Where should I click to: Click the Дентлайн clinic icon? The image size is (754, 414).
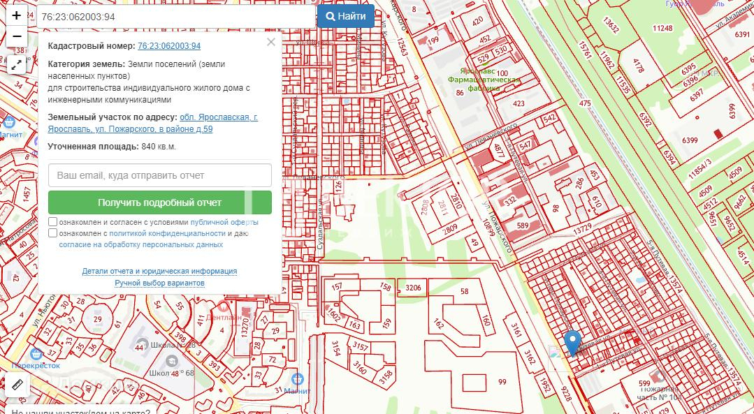coord(223,306)
